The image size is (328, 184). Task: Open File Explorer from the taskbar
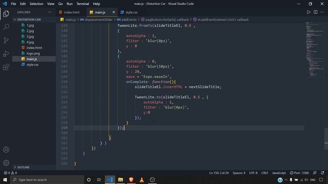pyautogui.click(x=120, y=179)
